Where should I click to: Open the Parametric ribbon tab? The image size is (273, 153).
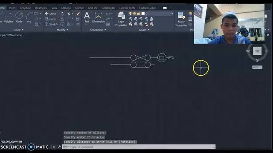tap(41, 8)
